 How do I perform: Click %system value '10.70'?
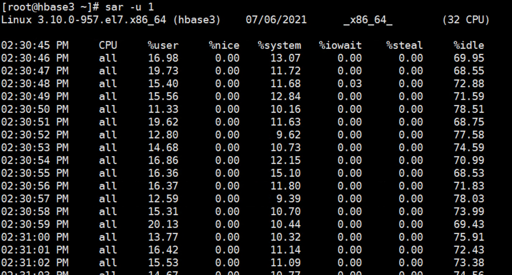(x=285, y=212)
